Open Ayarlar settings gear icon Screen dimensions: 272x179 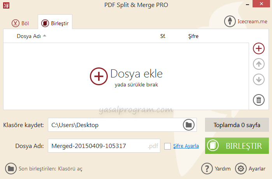point(241,169)
